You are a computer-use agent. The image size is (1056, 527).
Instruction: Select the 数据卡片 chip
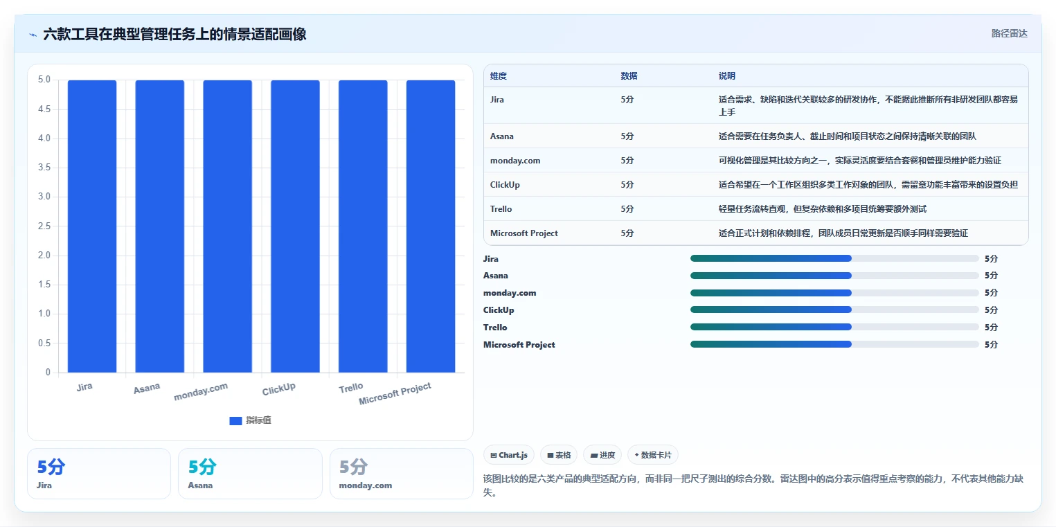tap(653, 455)
